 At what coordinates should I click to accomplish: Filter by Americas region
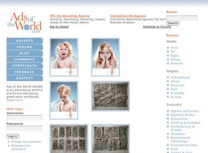(x=178, y=85)
